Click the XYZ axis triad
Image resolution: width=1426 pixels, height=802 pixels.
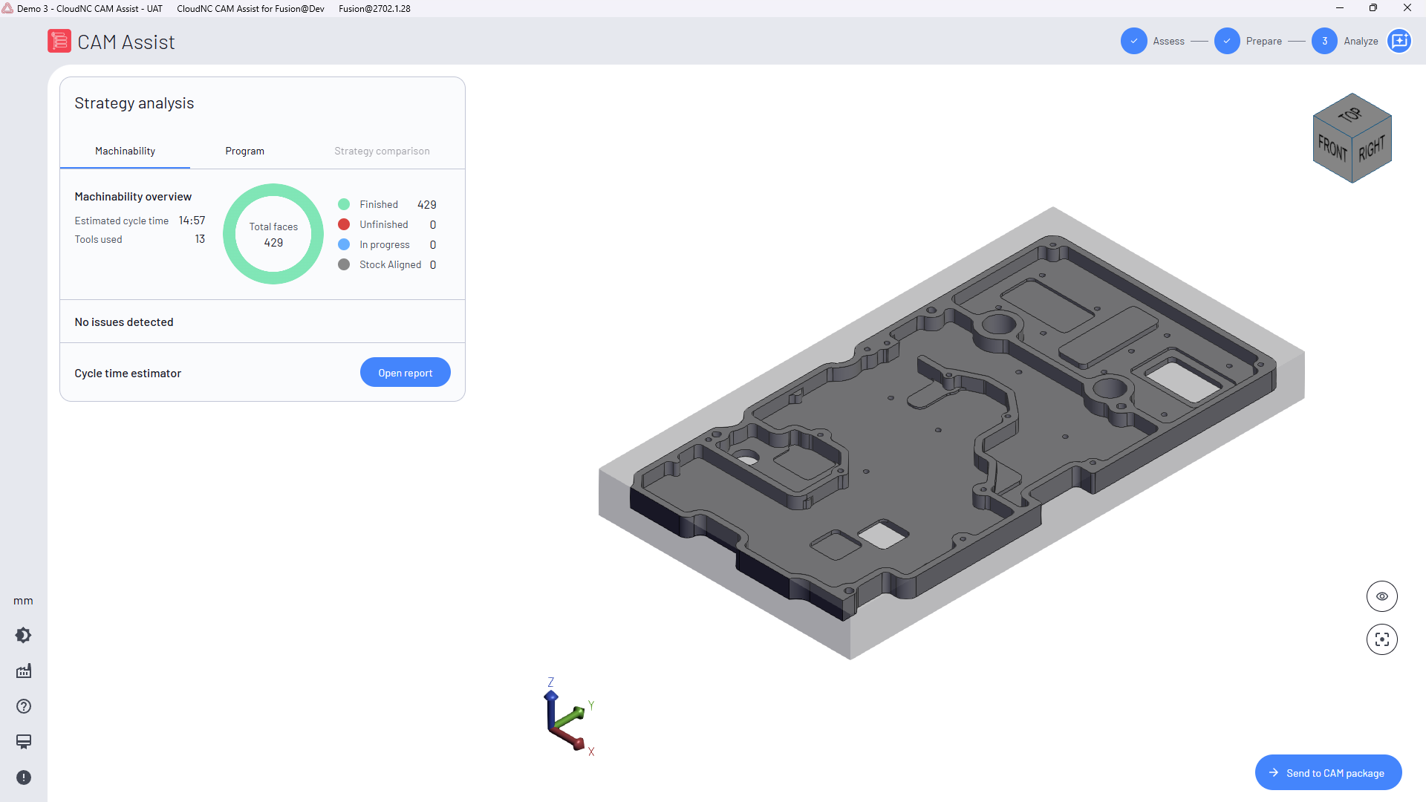570,718
